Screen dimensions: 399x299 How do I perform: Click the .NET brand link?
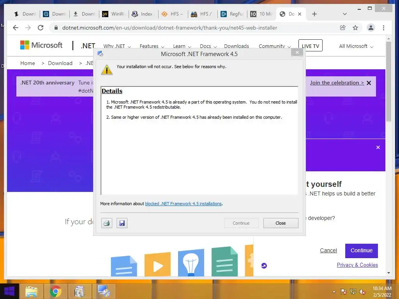pyautogui.click(x=88, y=46)
